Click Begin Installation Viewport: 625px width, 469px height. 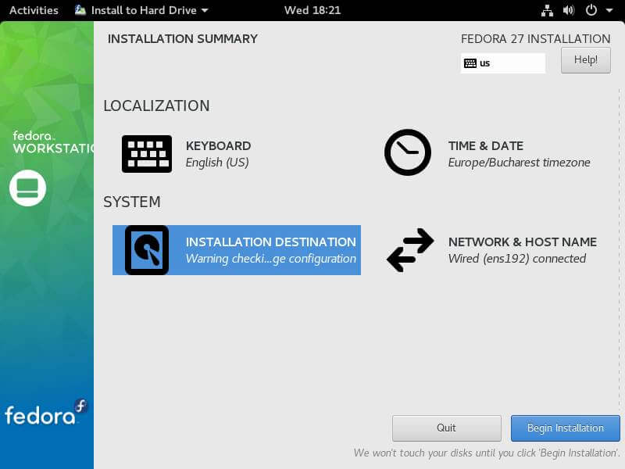pos(565,428)
